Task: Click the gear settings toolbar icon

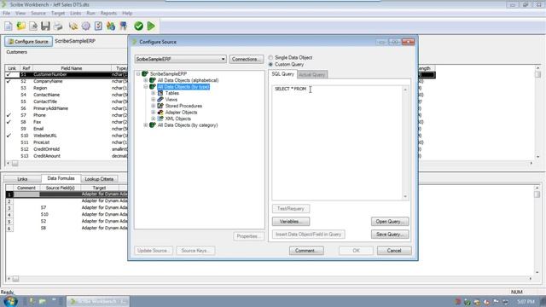Action: click(x=85, y=26)
